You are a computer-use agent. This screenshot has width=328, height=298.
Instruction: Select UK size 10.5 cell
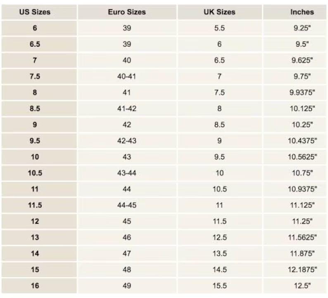[219, 189]
